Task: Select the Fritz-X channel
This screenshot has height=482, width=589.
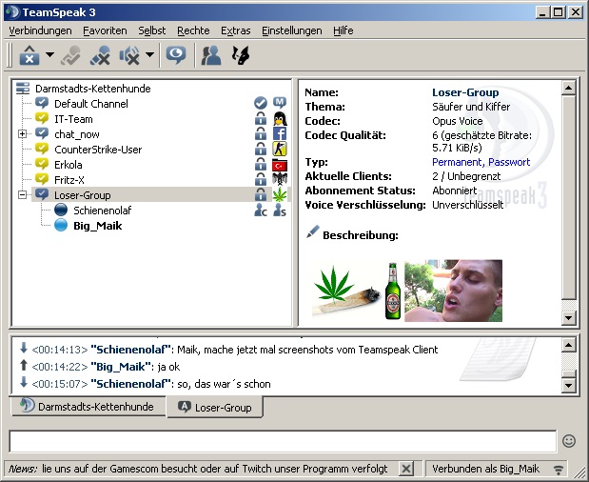Action: click(x=69, y=180)
